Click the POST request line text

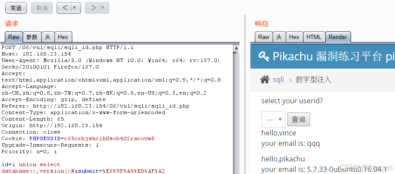68,47
